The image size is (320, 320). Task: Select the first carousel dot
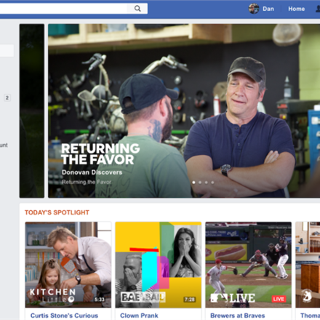(x=193, y=183)
